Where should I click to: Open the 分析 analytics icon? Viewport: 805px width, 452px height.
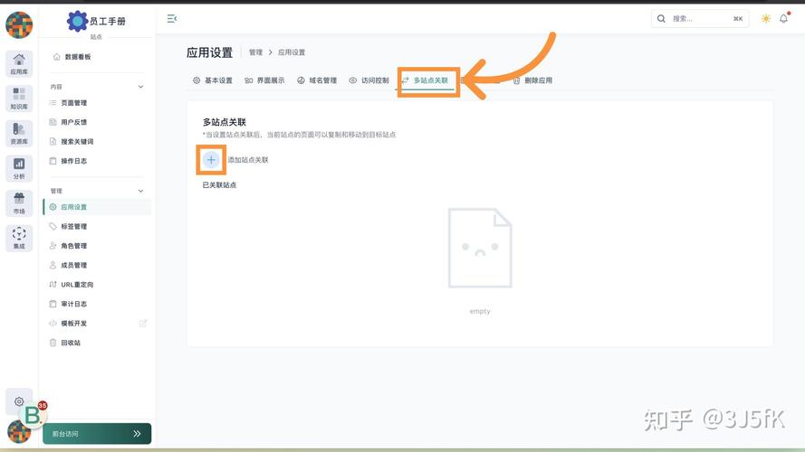pos(19,168)
